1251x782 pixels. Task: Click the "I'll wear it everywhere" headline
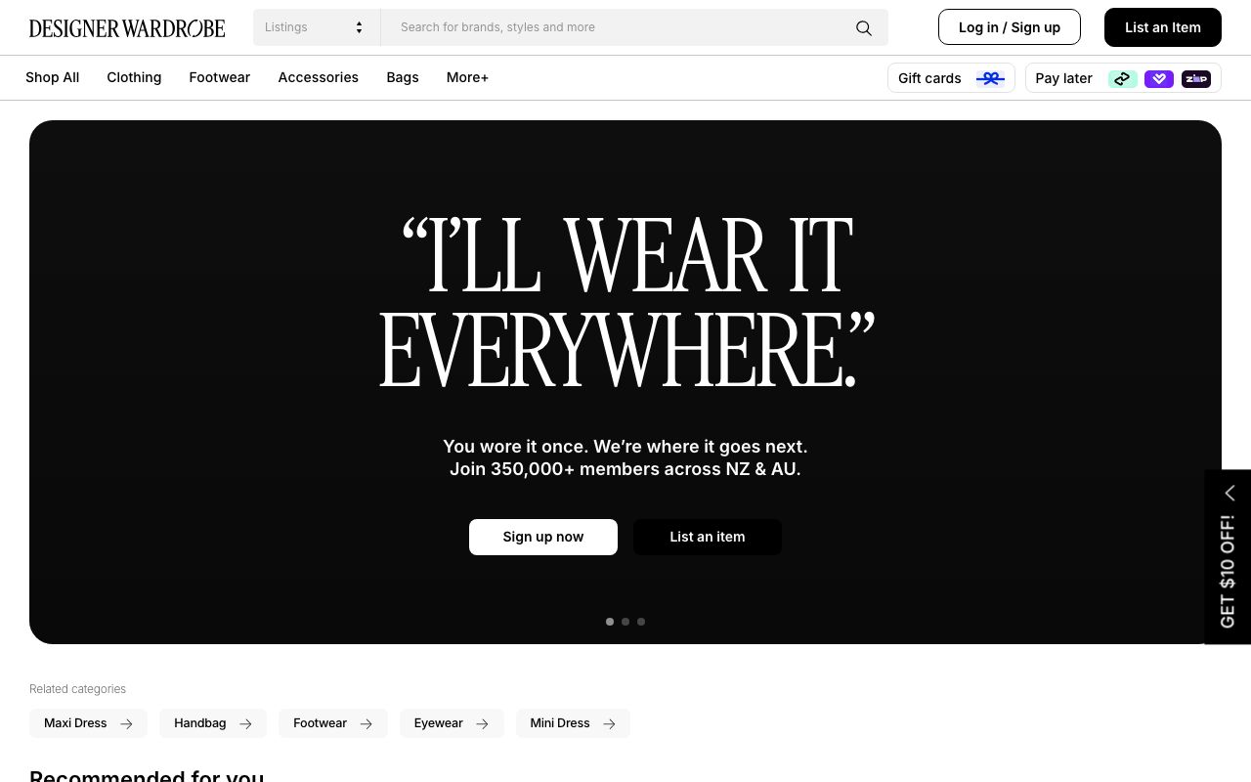click(626, 303)
